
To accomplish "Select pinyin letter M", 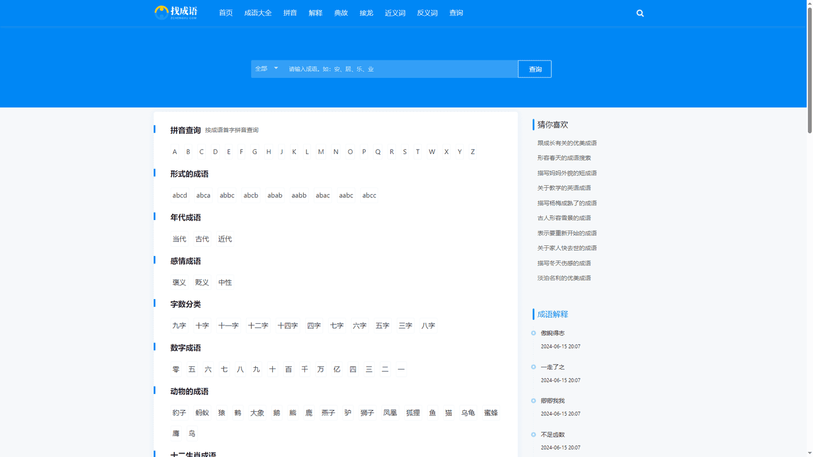I will (x=321, y=152).
